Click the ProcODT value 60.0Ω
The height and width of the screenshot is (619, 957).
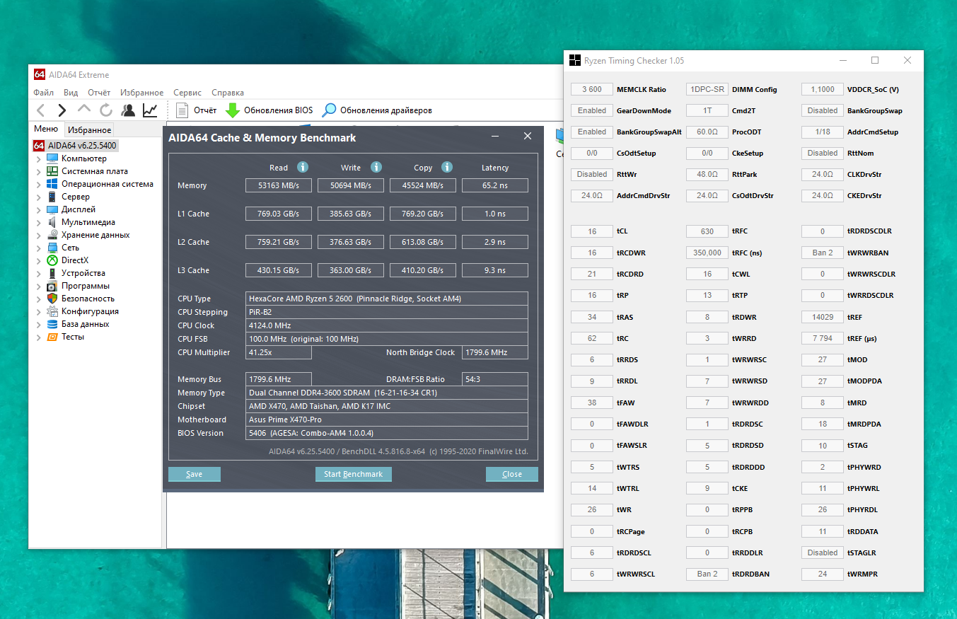[707, 132]
